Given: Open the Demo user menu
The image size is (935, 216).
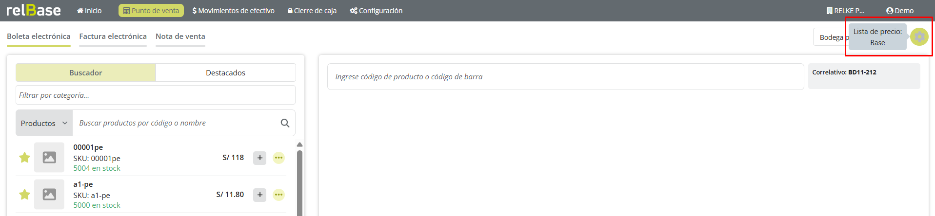Looking at the screenshot, I should 899,11.
